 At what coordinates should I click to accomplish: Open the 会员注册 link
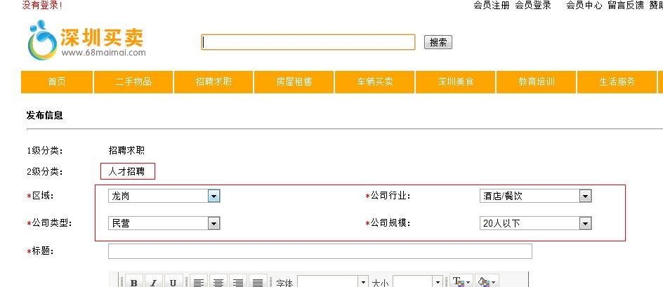[492, 6]
